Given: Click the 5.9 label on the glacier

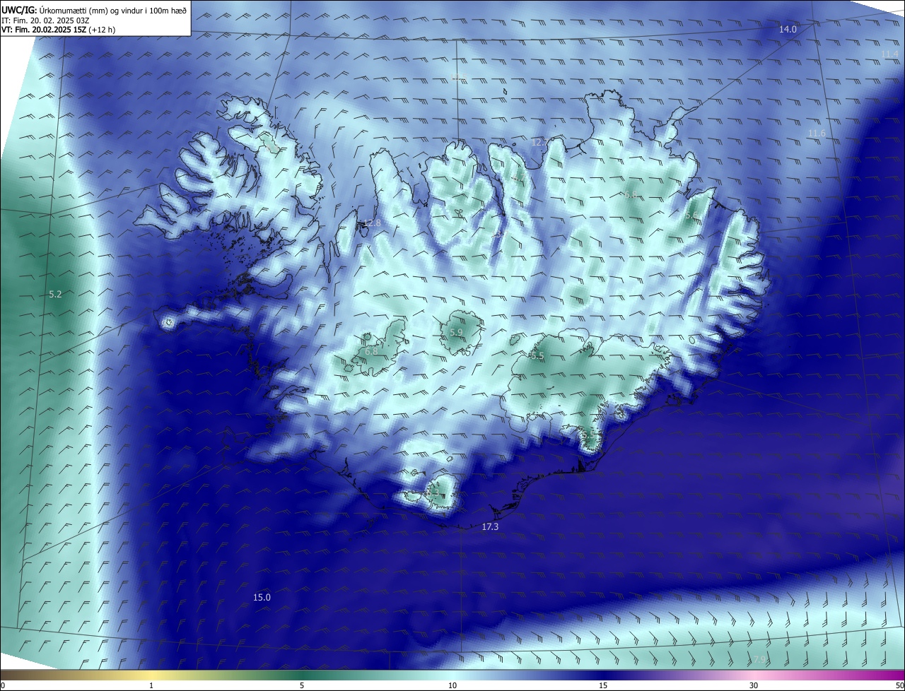Looking at the screenshot, I should 456,332.
